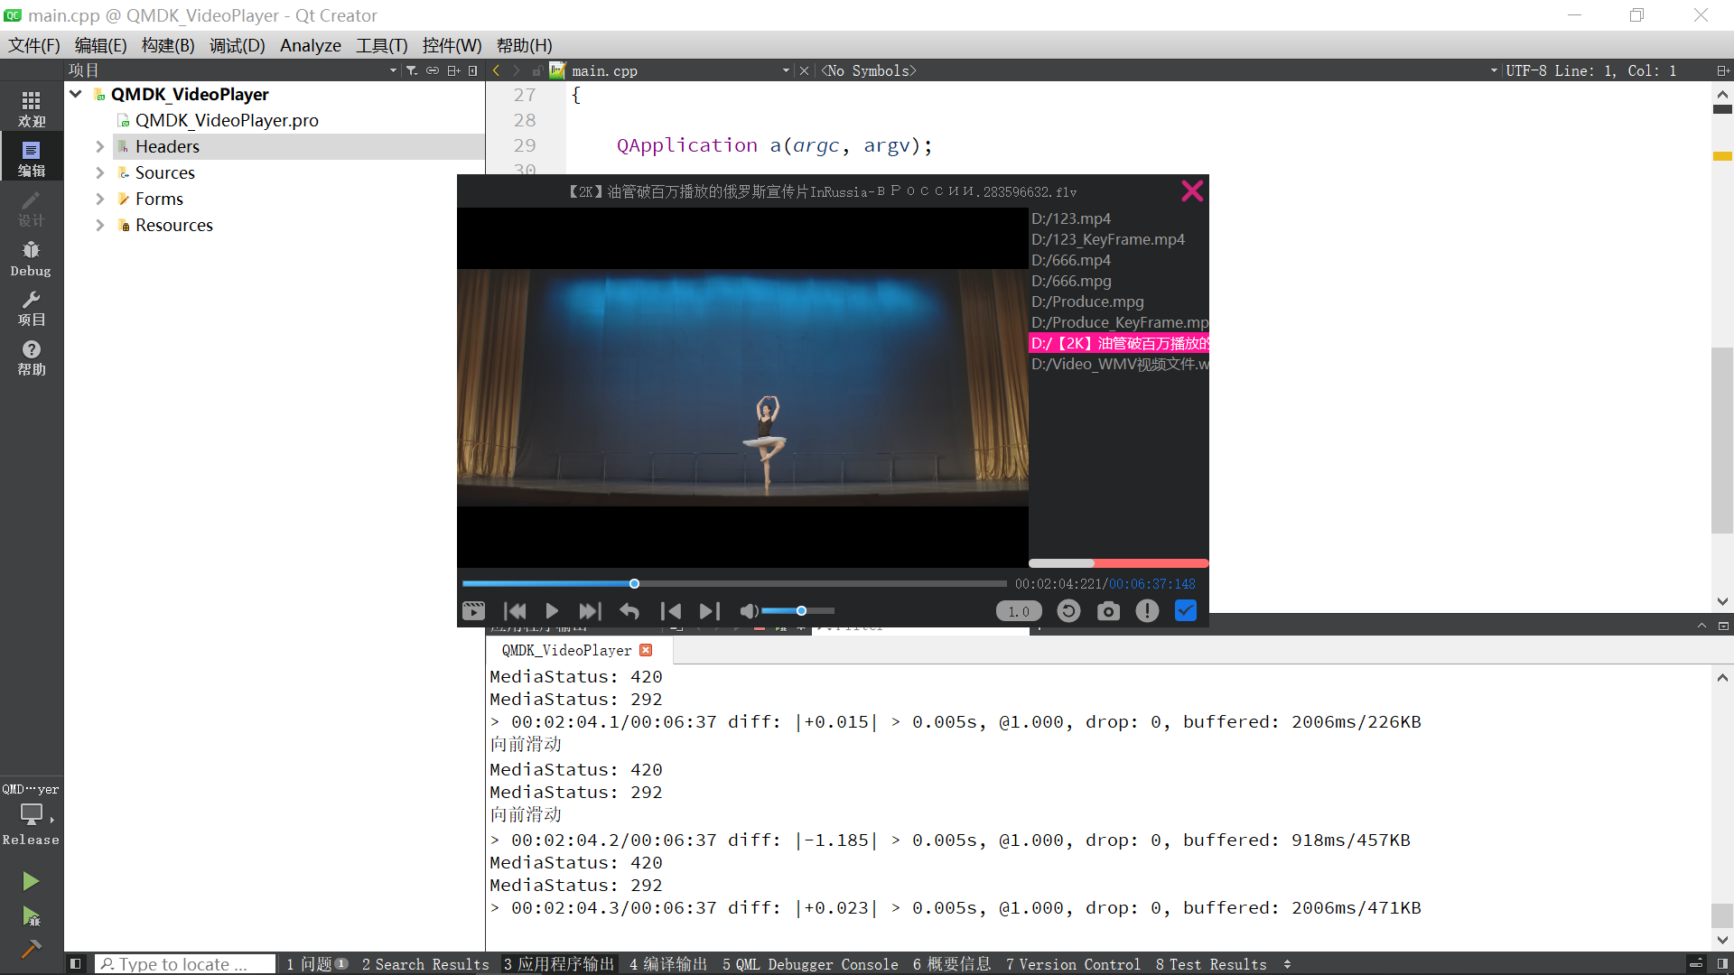Image resolution: width=1734 pixels, height=975 pixels.
Task: Close the QMDK_VideoPlayer output tab
Action: 646,650
